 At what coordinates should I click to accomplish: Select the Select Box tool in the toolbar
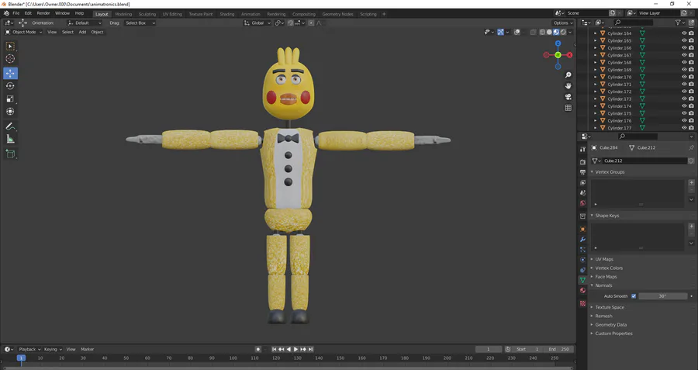(10, 47)
